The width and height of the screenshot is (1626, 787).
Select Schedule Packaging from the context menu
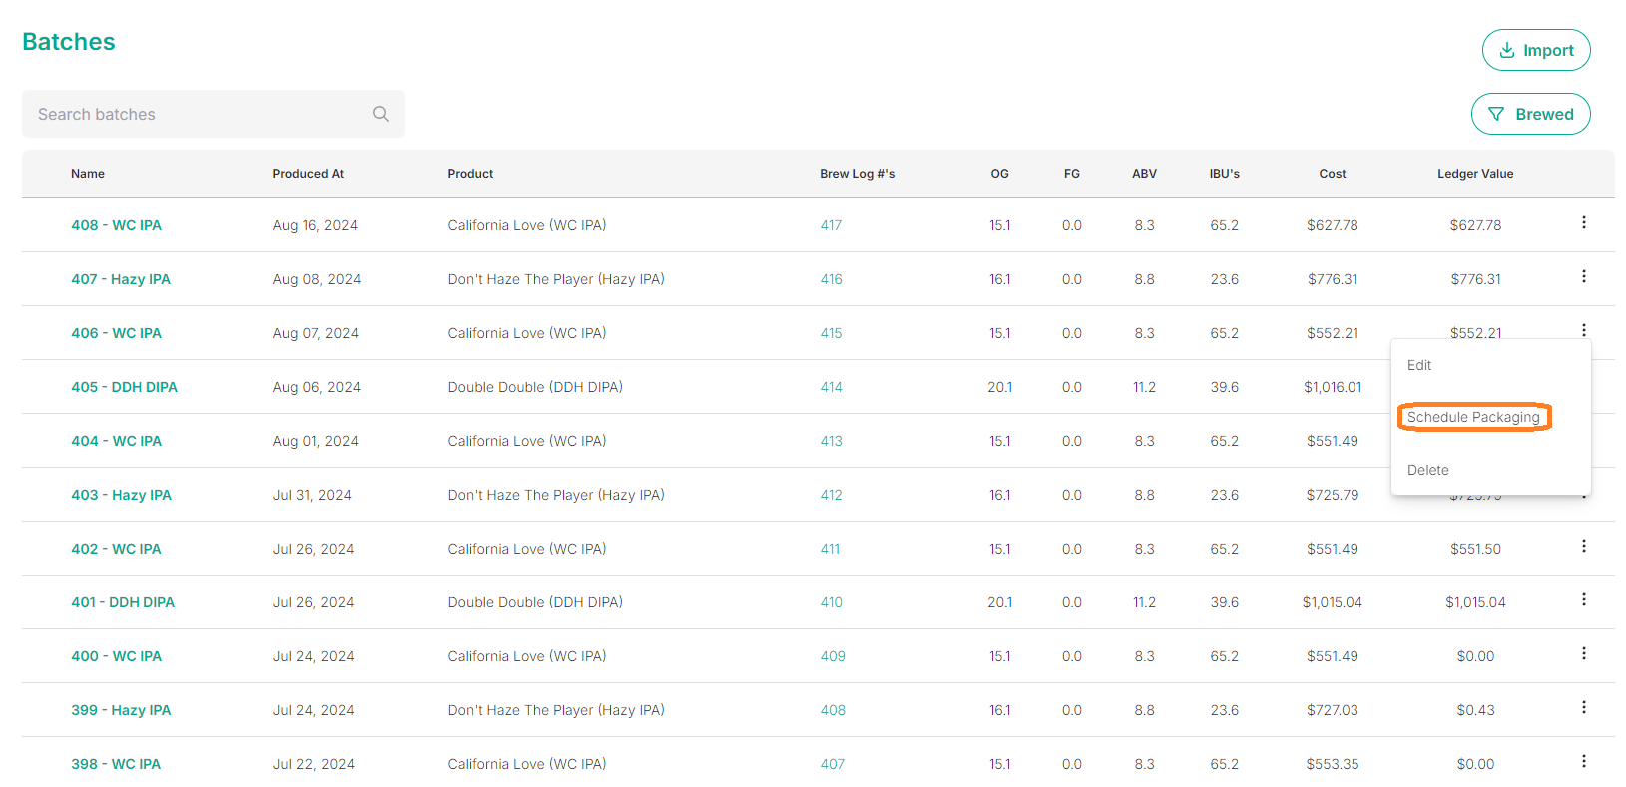[1473, 417]
